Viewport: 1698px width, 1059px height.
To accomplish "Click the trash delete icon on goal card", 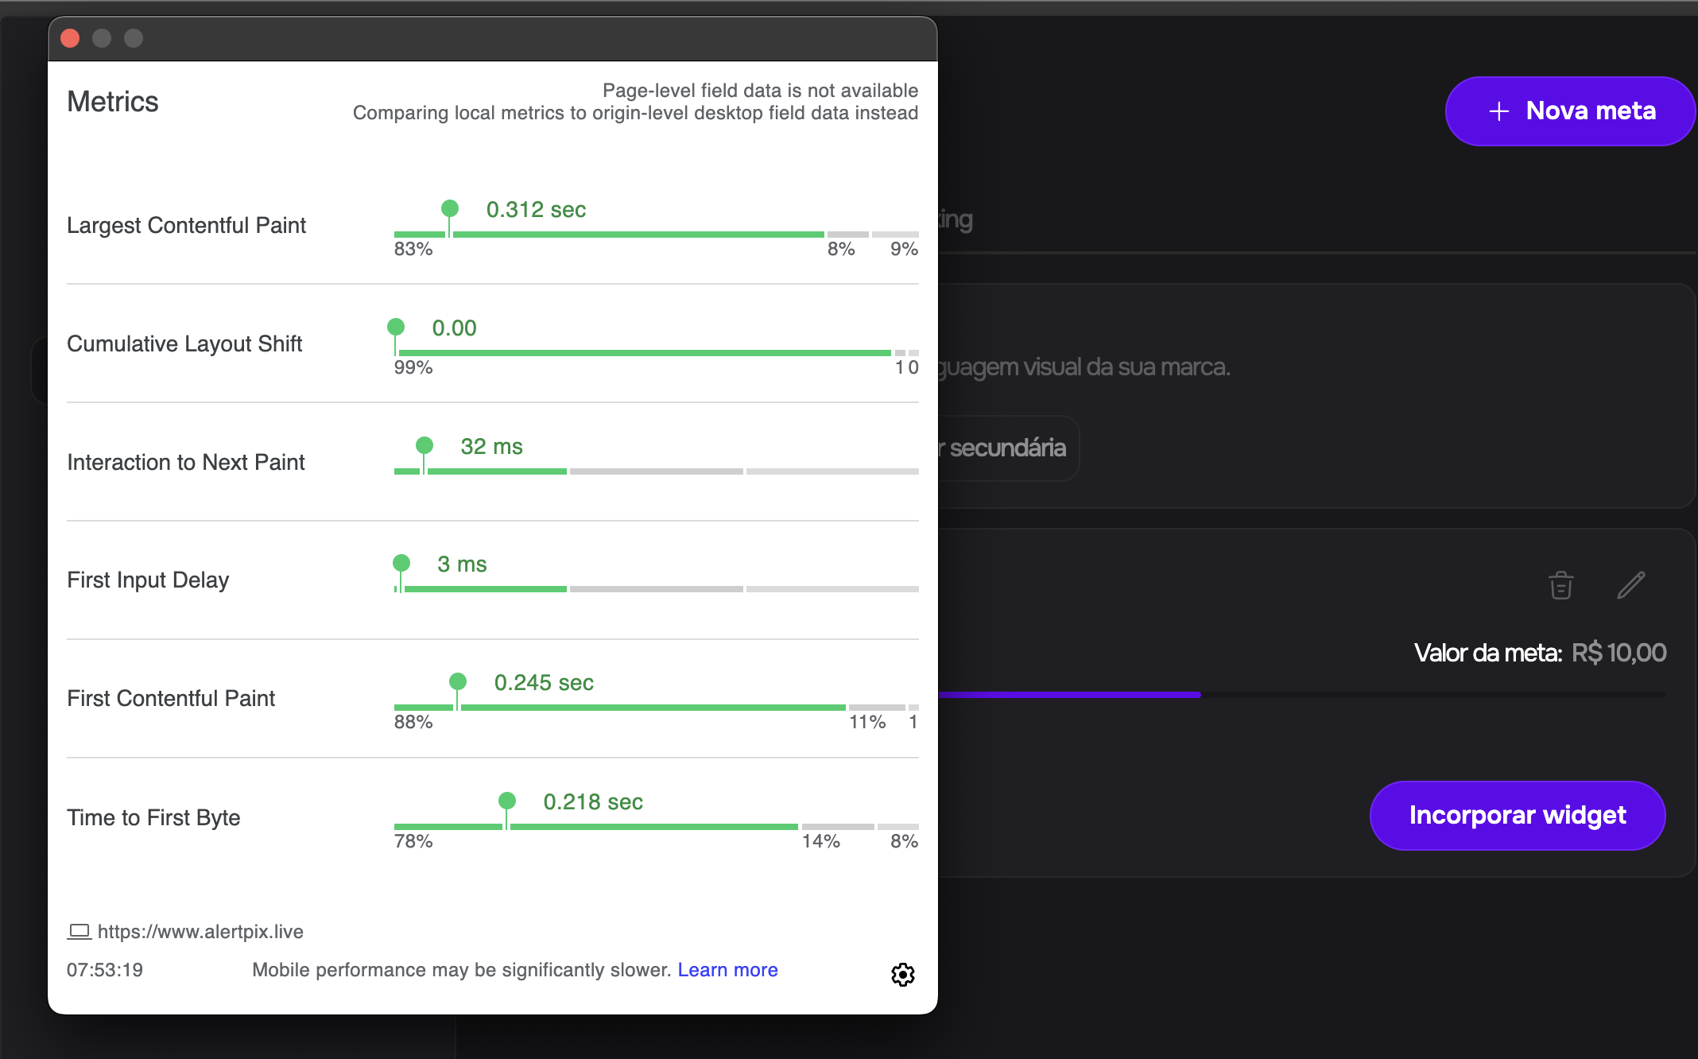I will [x=1560, y=586].
